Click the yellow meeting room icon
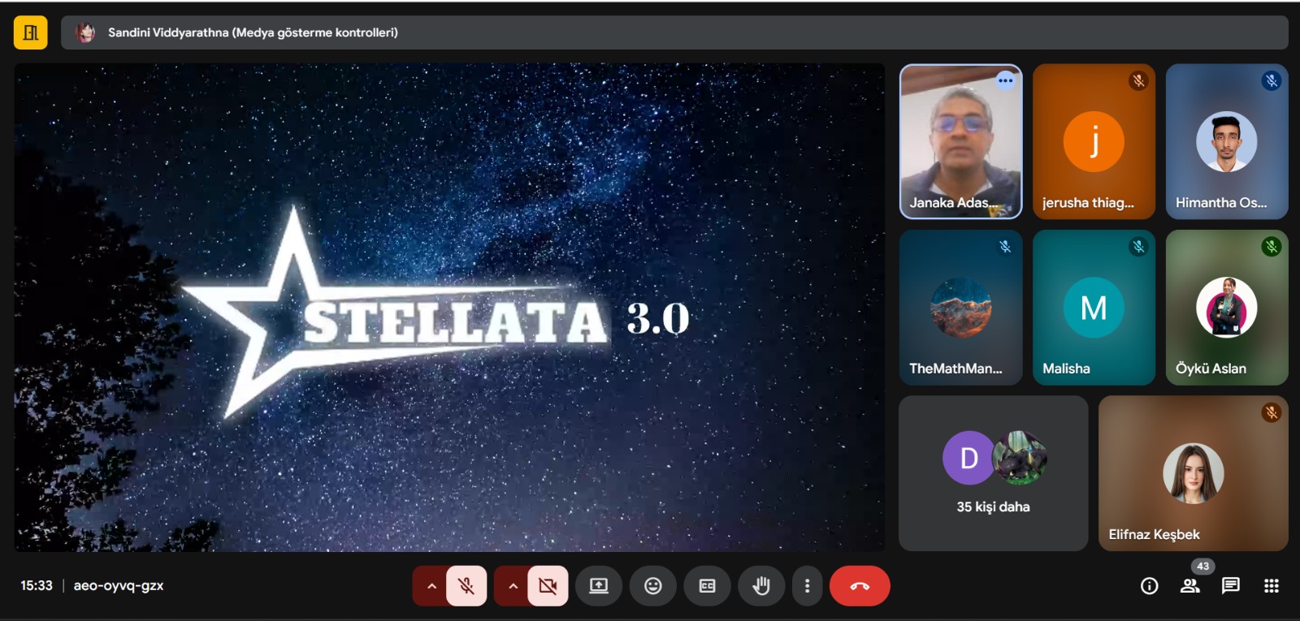The height and width of the screenshot is (621, 1300). (x=31, y=32)
